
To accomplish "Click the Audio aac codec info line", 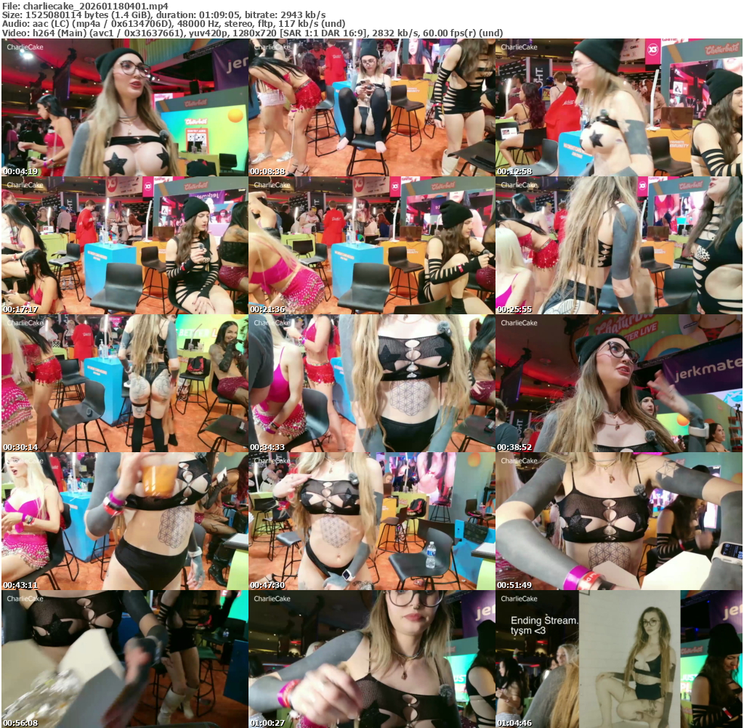I will coord(174,24).
